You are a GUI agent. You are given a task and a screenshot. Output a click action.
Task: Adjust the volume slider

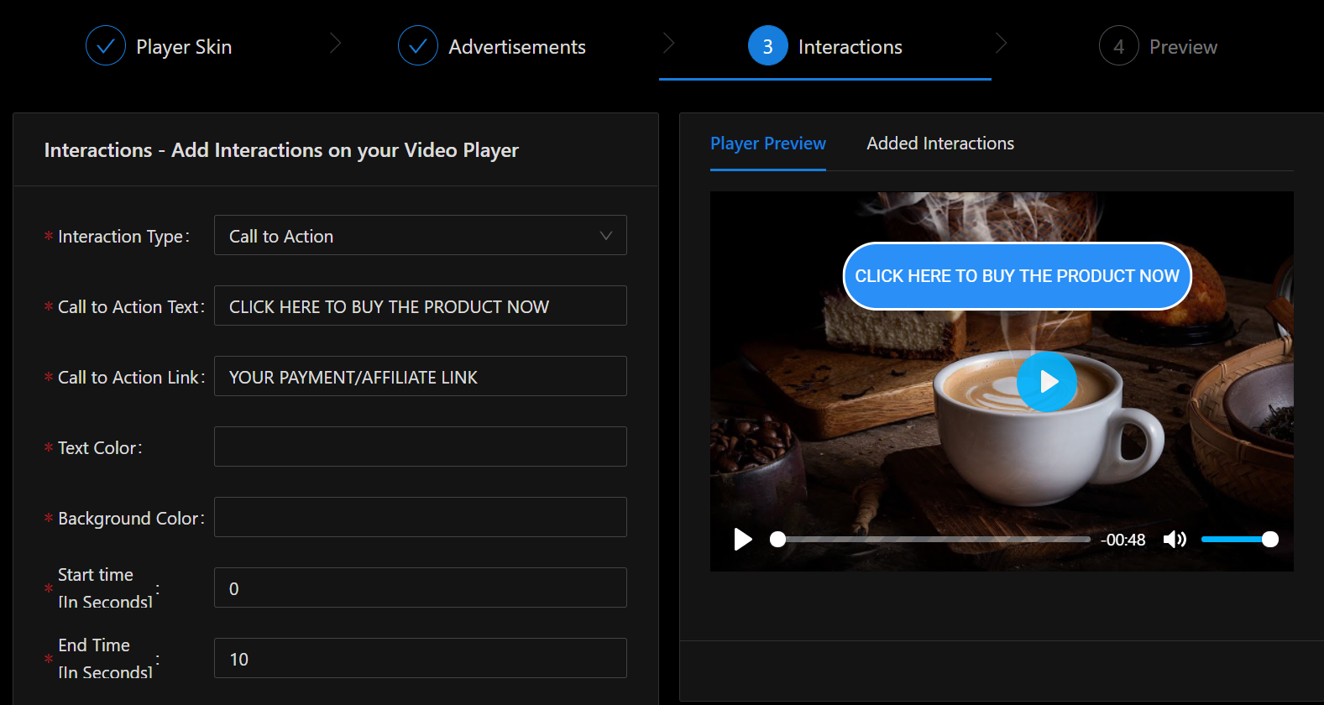click(x=1239, y=539)
